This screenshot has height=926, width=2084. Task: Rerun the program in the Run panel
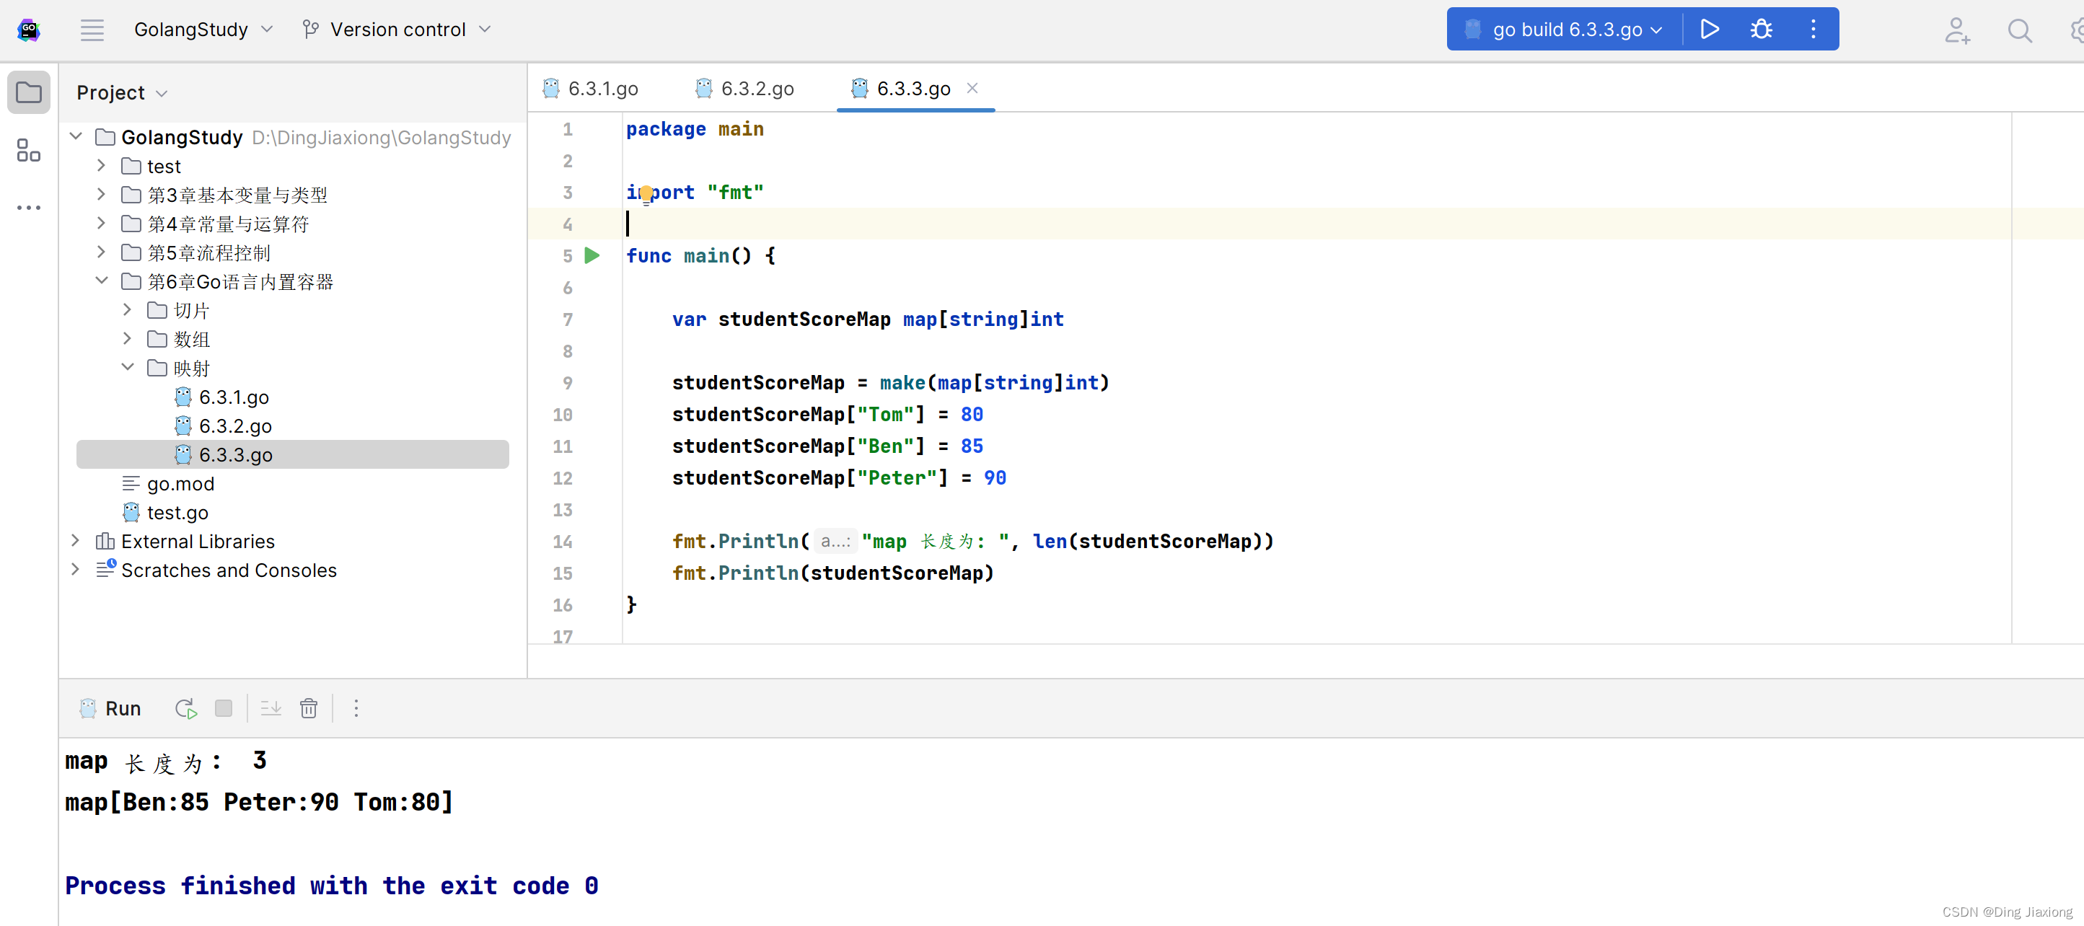coord(186,708)
